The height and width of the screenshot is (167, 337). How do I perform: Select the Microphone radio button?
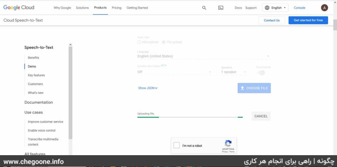139,42
